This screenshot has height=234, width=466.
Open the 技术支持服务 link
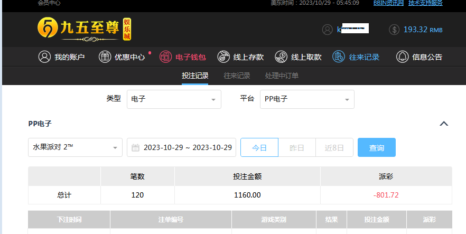(426, 3)
